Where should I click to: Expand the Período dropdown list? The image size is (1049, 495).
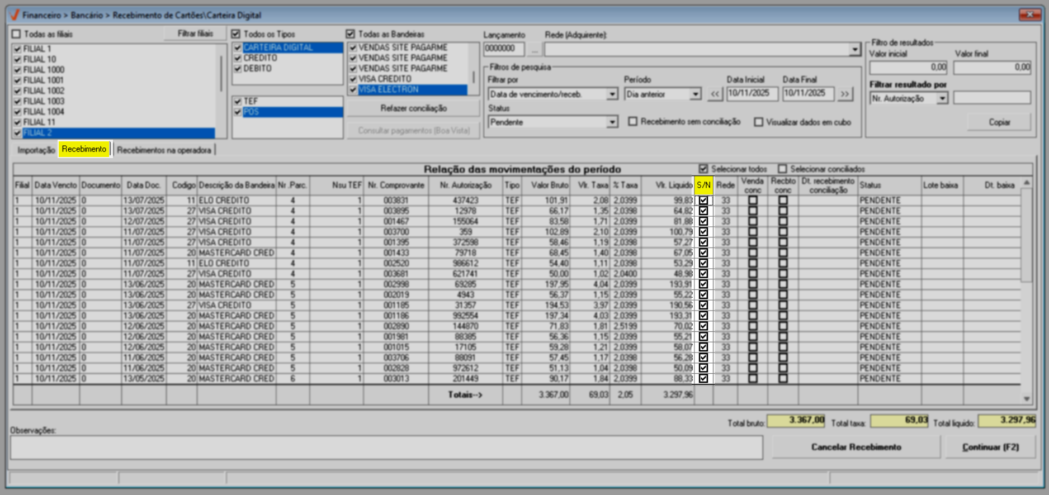point(695,94)
